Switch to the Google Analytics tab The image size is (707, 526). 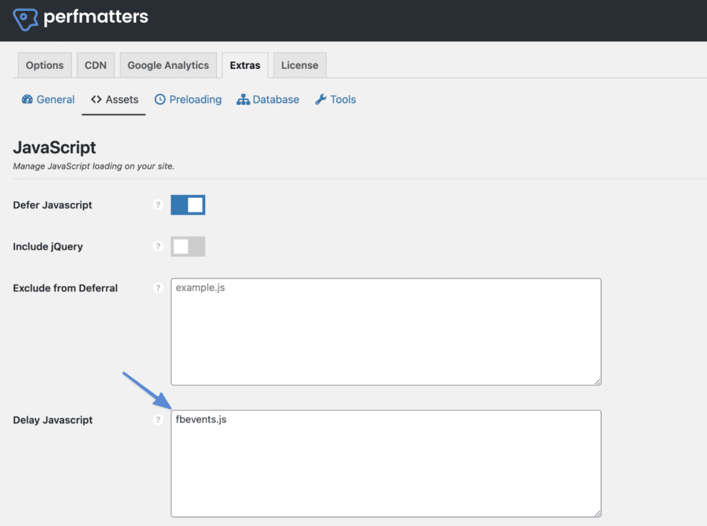(x=168, y=65)
